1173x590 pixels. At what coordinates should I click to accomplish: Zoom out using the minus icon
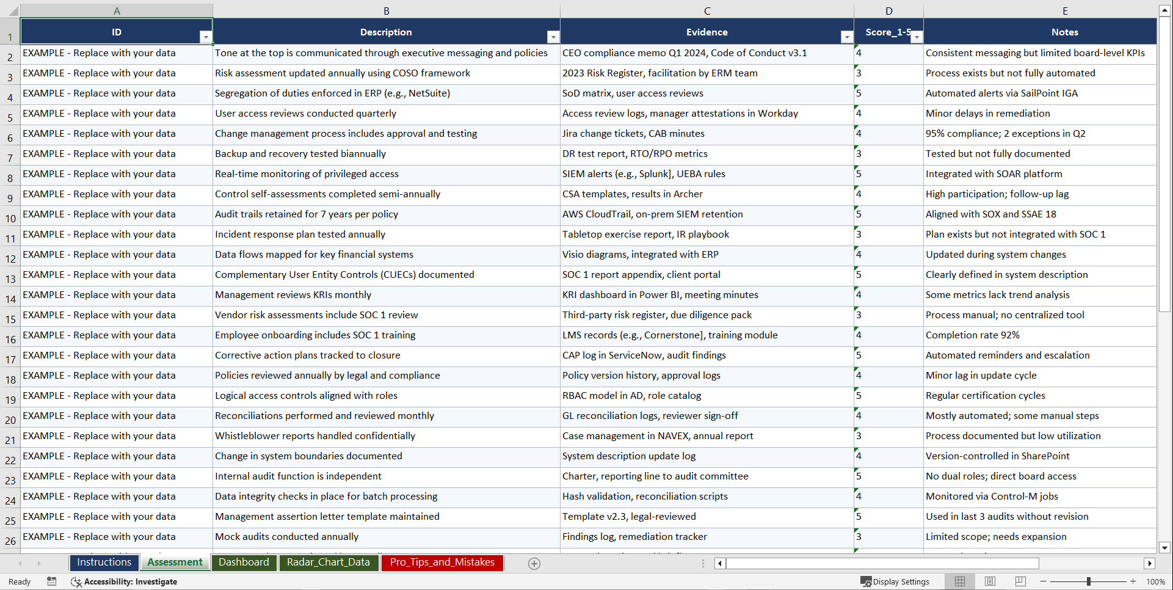1043,581
